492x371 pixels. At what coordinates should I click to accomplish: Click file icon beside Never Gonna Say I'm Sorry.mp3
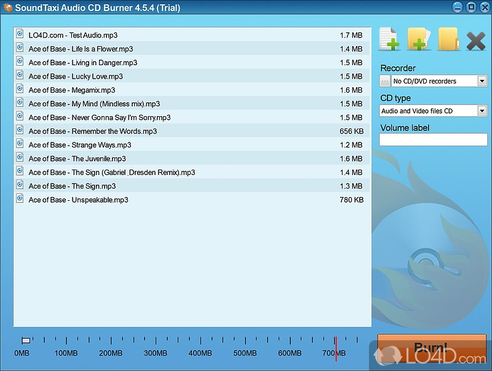pyautogui.click(x=20, y=115)
